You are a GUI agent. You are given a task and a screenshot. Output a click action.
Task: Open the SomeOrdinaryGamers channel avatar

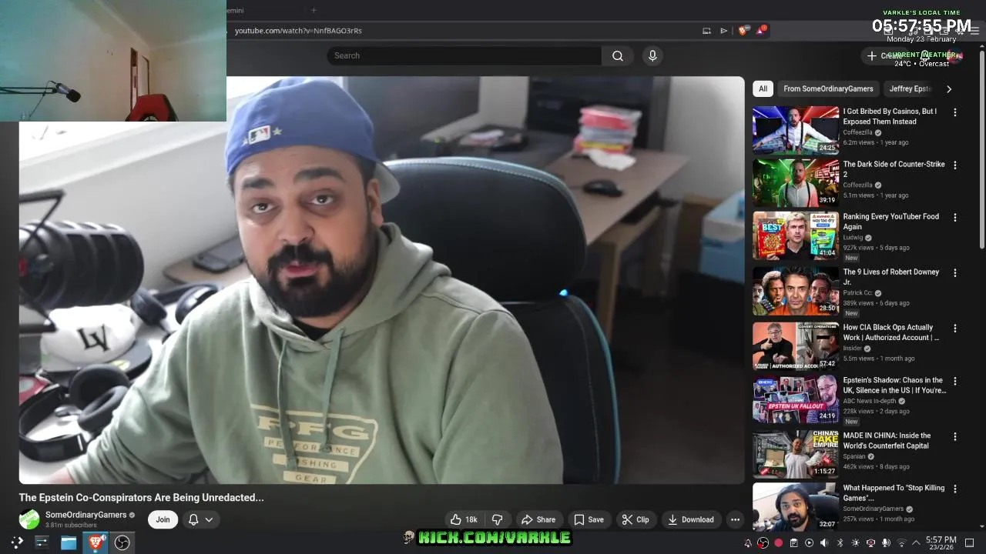point(29,519)
